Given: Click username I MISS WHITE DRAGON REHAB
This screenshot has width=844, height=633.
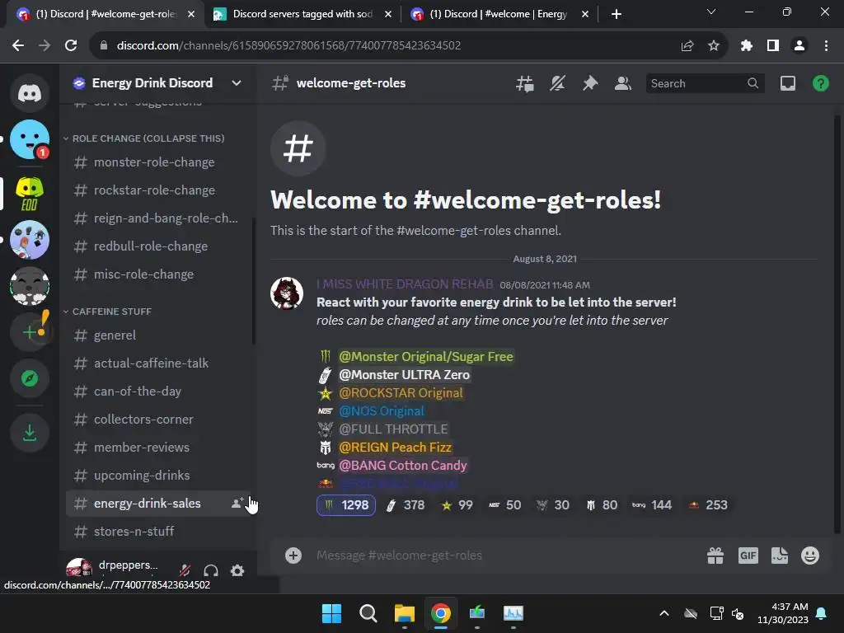Looking at the screenshot, I should [x=404, y=284].
